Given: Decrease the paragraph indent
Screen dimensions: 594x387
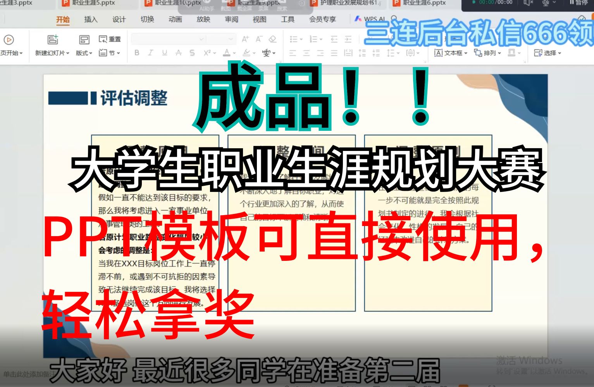Looking at the screenshot, I should (x=334, y=39).
